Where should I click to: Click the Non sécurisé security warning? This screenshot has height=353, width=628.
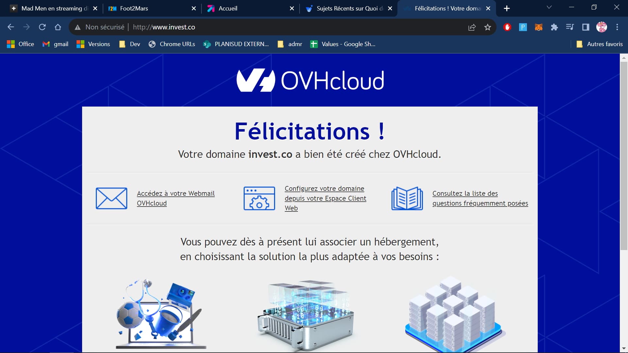pos(100,27)
